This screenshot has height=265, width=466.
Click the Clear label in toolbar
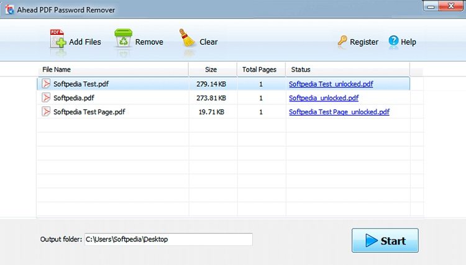[209, 42]
